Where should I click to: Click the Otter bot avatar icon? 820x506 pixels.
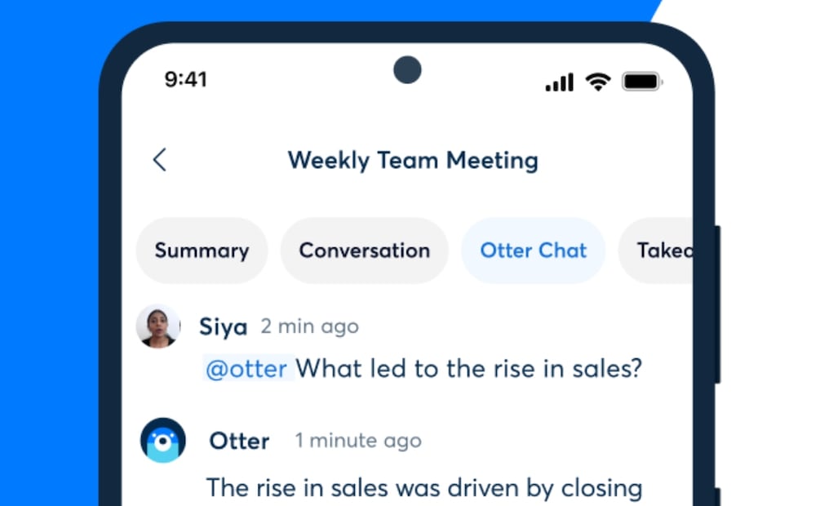point(163,441)
